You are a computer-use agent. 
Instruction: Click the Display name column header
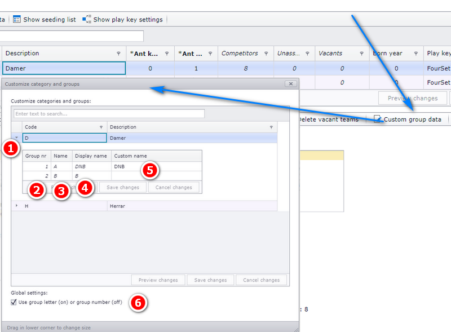[92, 156]
